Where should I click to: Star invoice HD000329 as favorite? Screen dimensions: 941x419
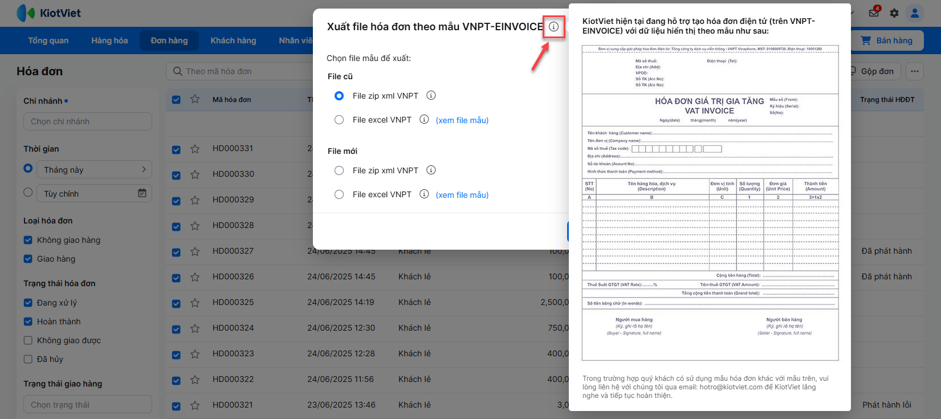pyautogui.click(x=195, y=200)
